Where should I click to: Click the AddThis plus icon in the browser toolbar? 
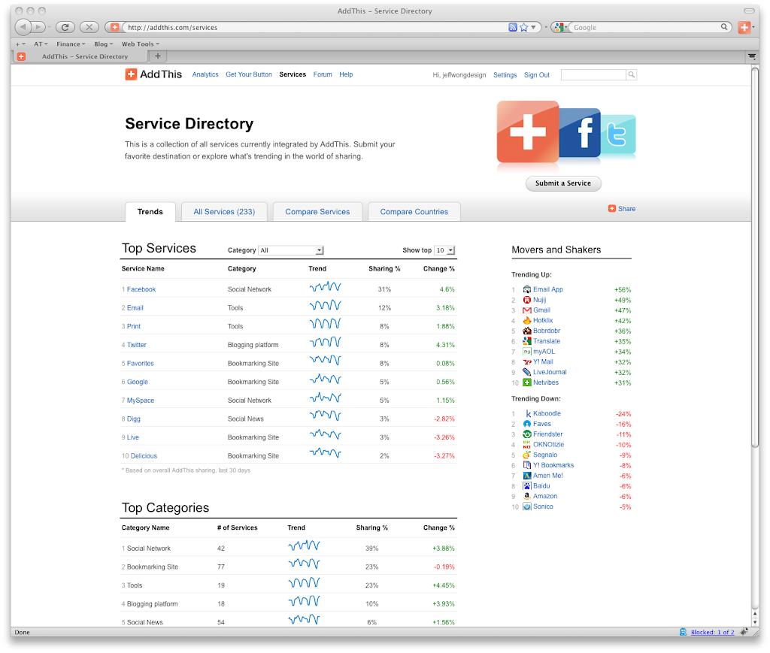coord(744,28)
